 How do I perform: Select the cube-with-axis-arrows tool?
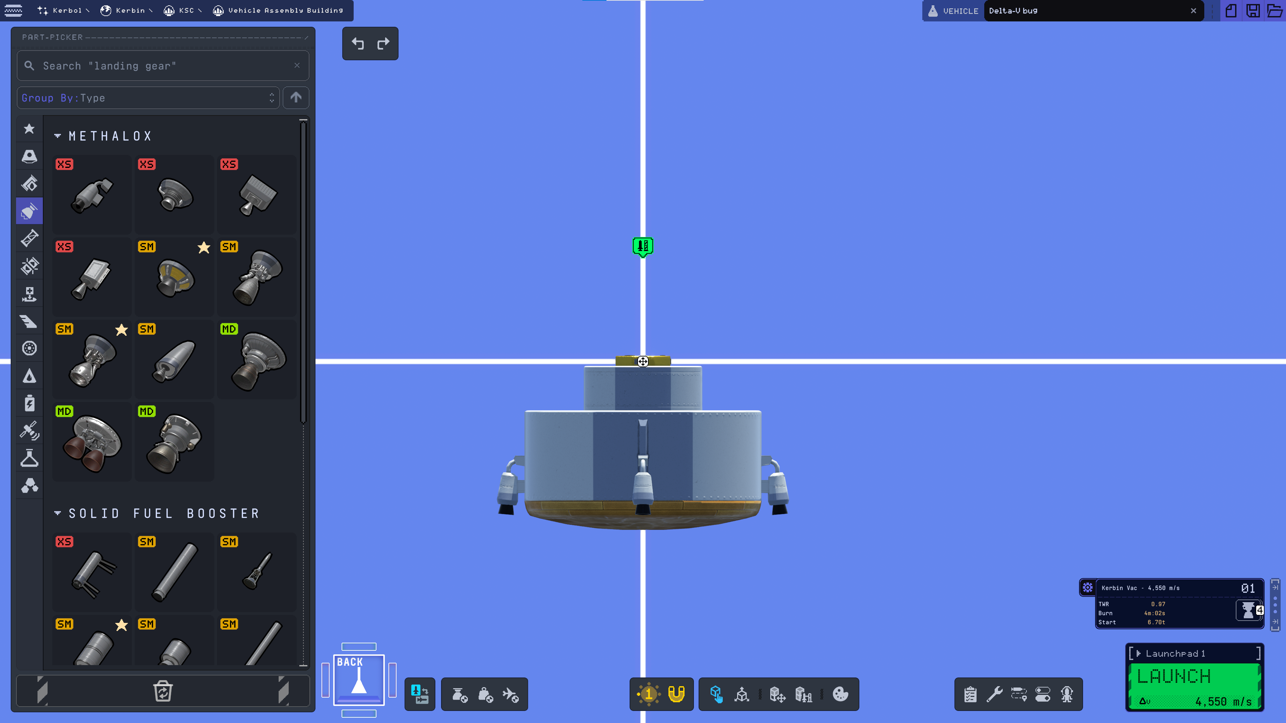pos(742,694)
